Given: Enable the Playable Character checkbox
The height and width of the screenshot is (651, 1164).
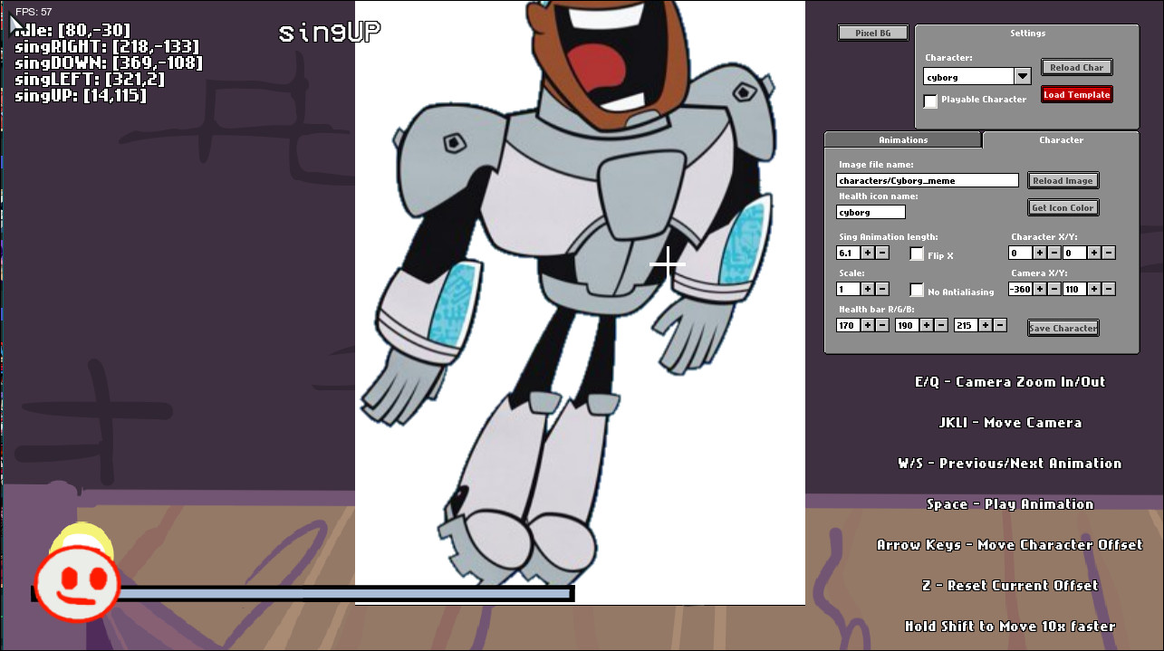Looking at the screenshot, I should coord(930,101).
